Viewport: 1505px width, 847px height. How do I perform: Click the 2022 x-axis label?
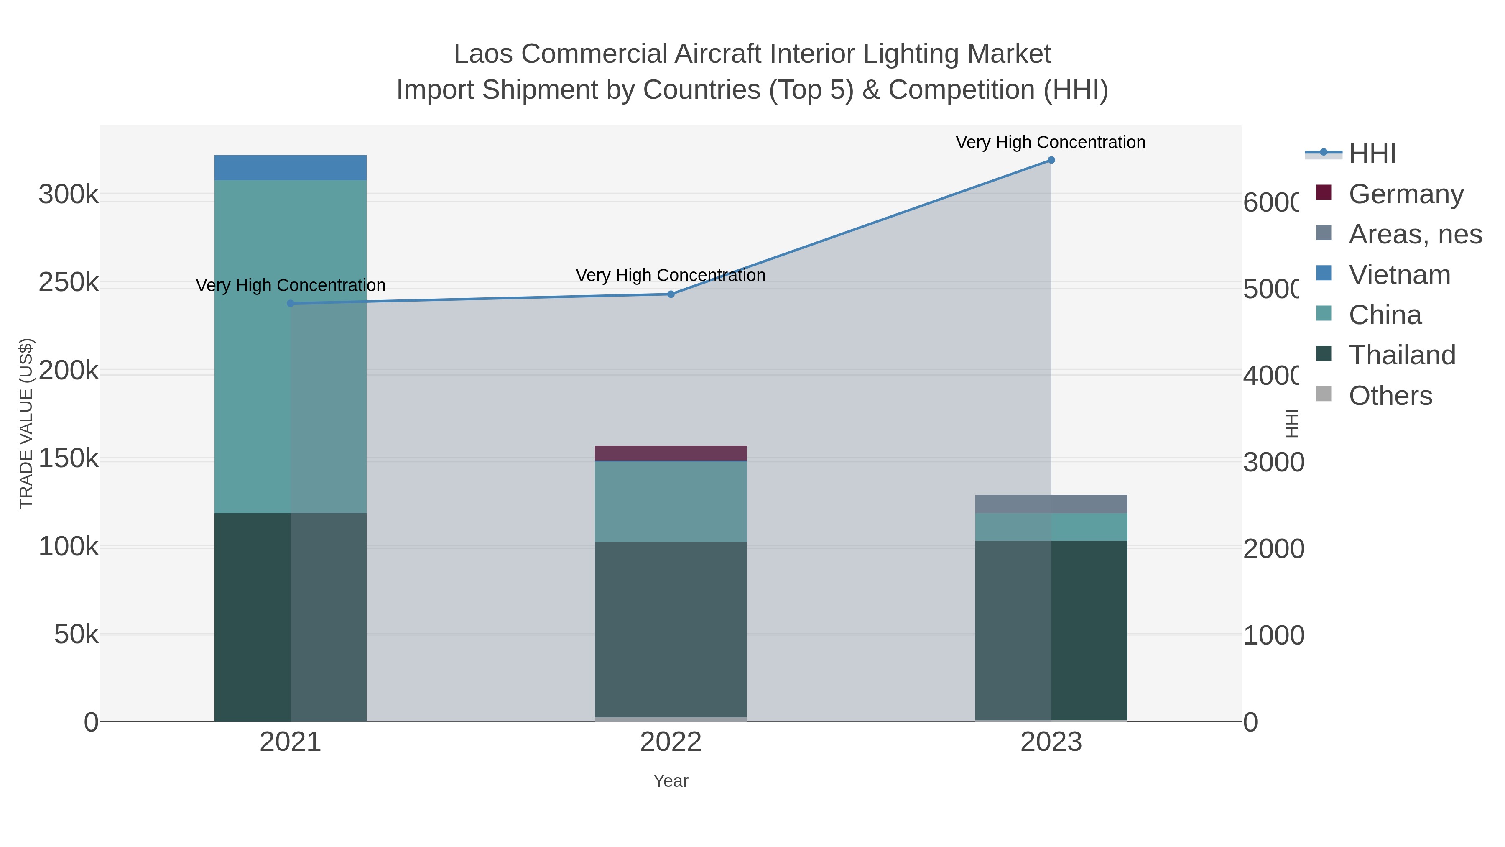671,742
